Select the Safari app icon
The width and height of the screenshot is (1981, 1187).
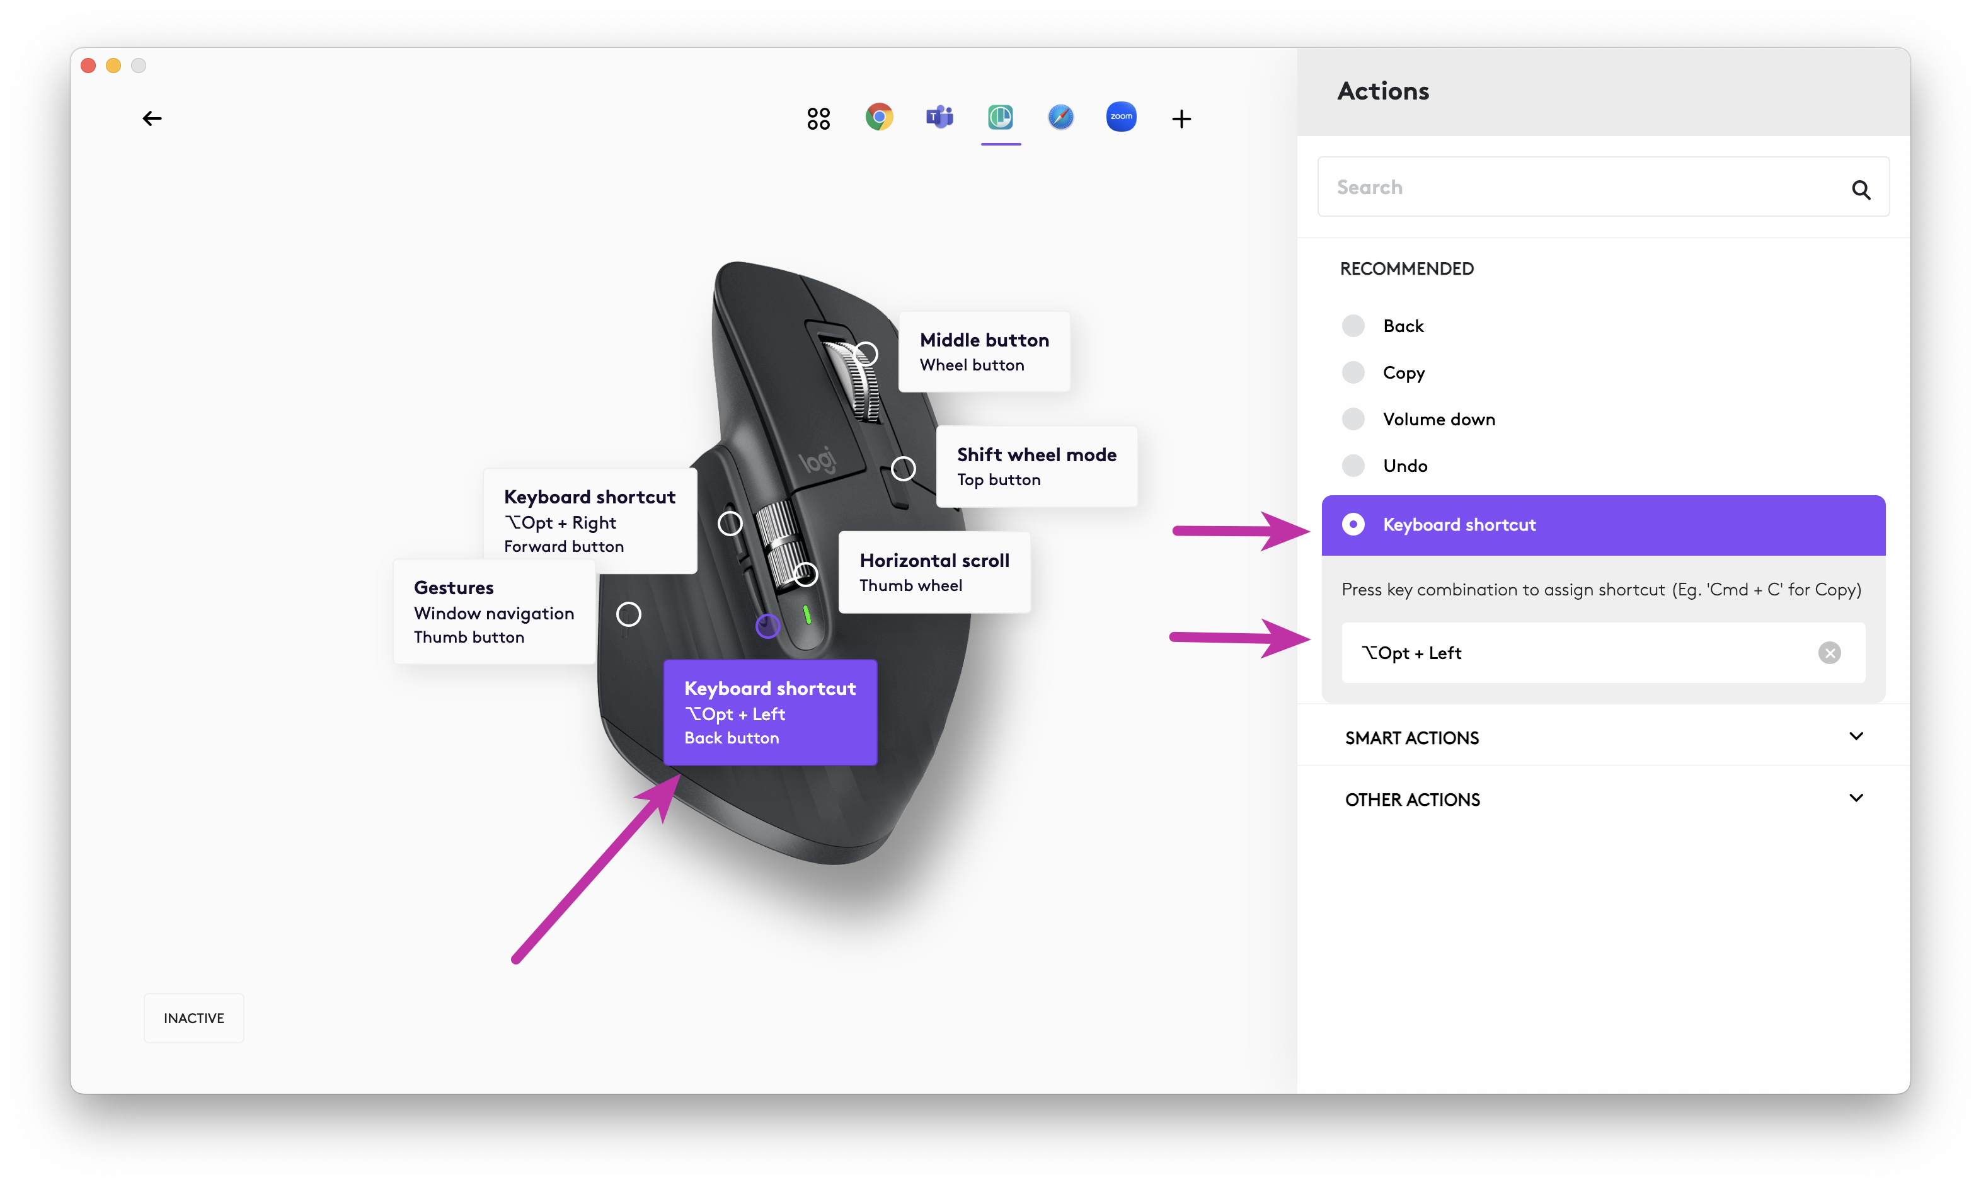point(1060,117)
